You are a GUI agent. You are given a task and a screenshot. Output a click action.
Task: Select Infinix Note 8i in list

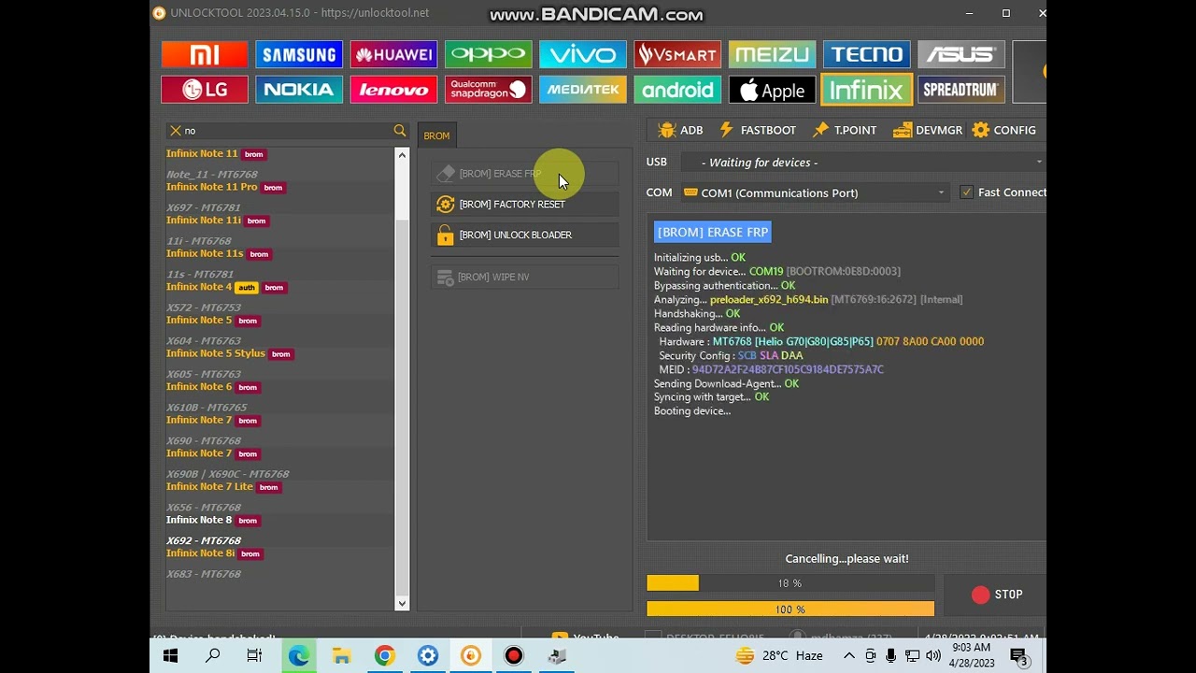tap(200, 553)
